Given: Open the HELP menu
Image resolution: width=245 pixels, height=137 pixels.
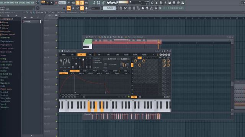Looking at the screenshot, I should [x=32, y=3].
